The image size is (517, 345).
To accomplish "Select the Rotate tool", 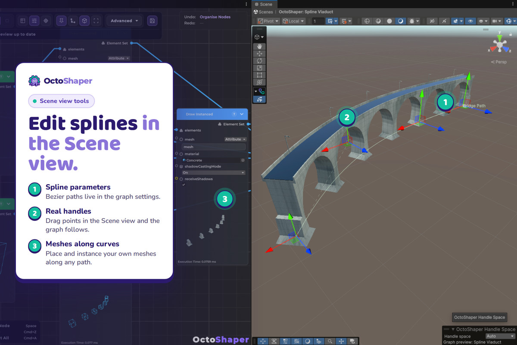I will 260,61.
